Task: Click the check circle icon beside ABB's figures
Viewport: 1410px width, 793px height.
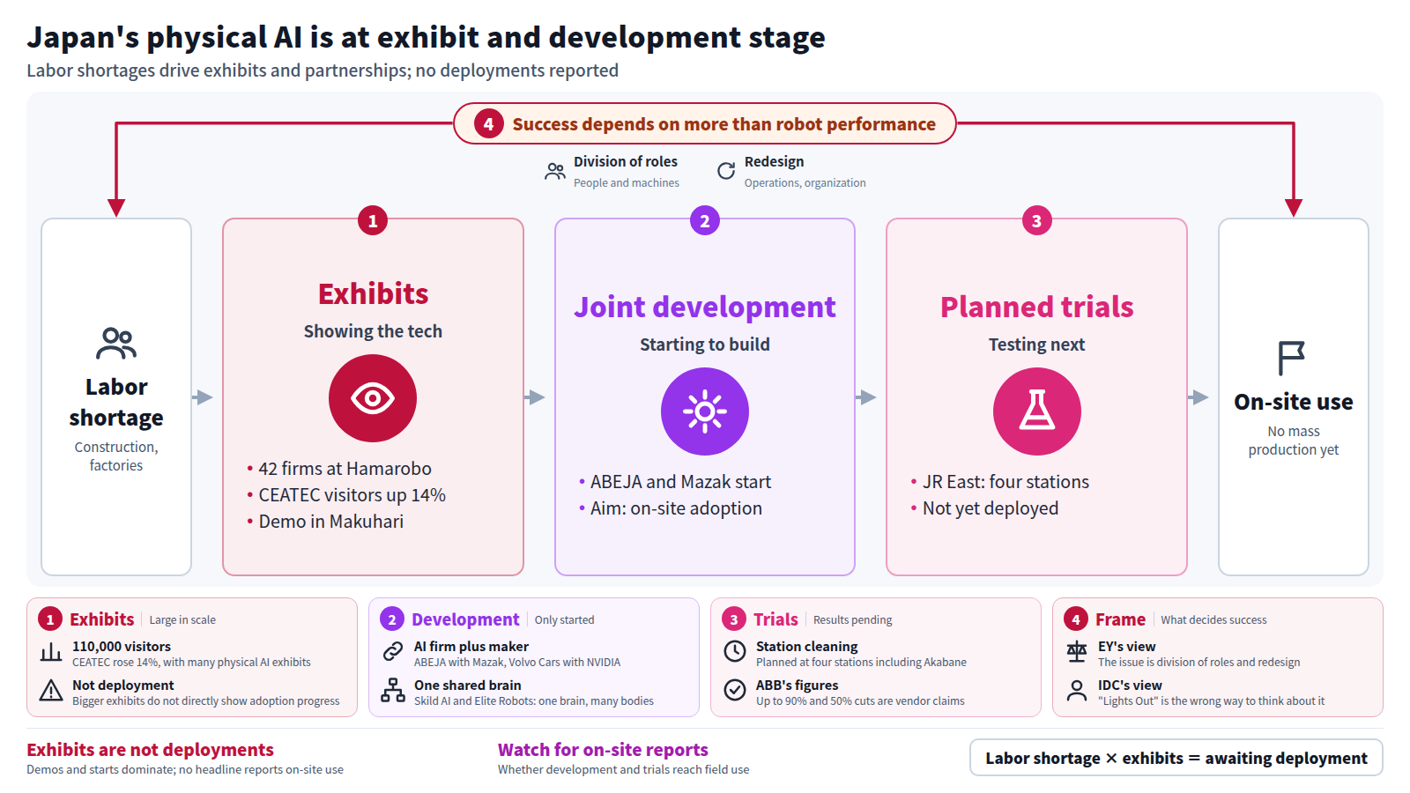Action: [735, 690]
